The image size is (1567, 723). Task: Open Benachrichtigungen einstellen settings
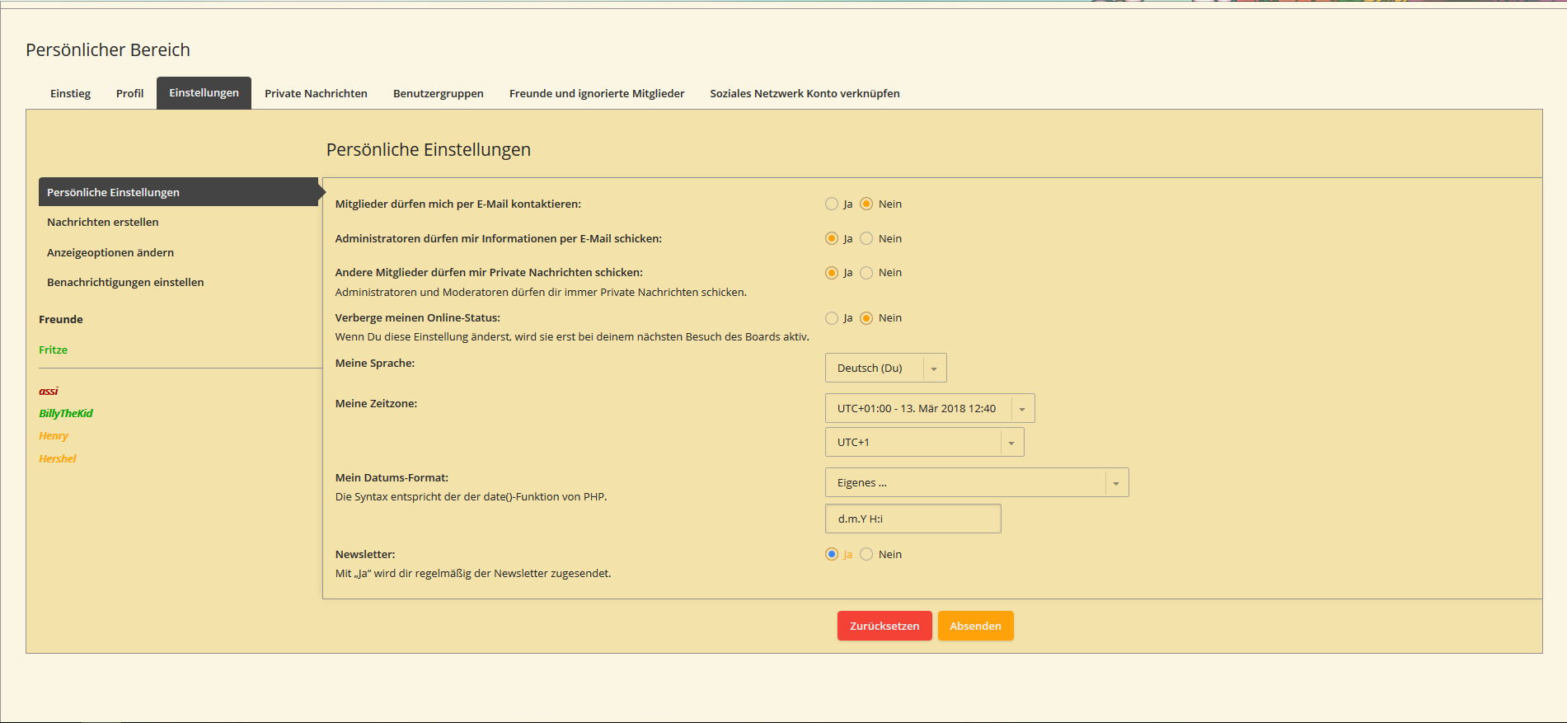(125, 282)
